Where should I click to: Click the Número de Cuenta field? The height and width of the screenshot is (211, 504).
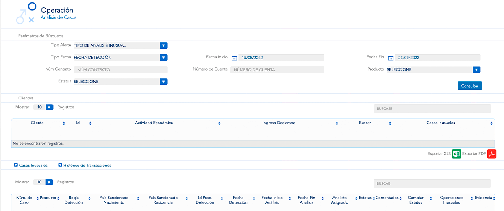277,70
